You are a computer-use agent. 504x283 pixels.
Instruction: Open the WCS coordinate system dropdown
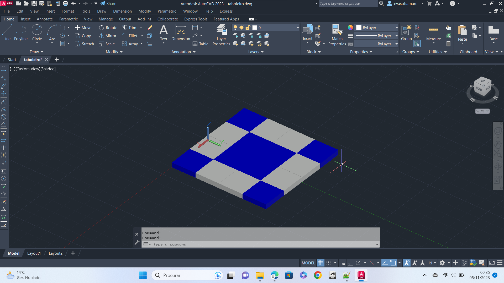tap(482, 111)
